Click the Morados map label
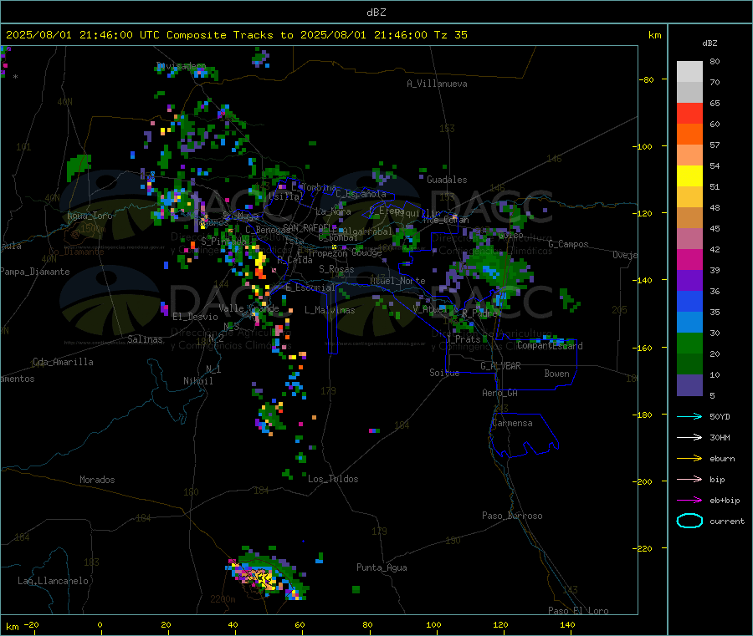The height and width of the screenshot is (636, 753). tap(97, 480)
